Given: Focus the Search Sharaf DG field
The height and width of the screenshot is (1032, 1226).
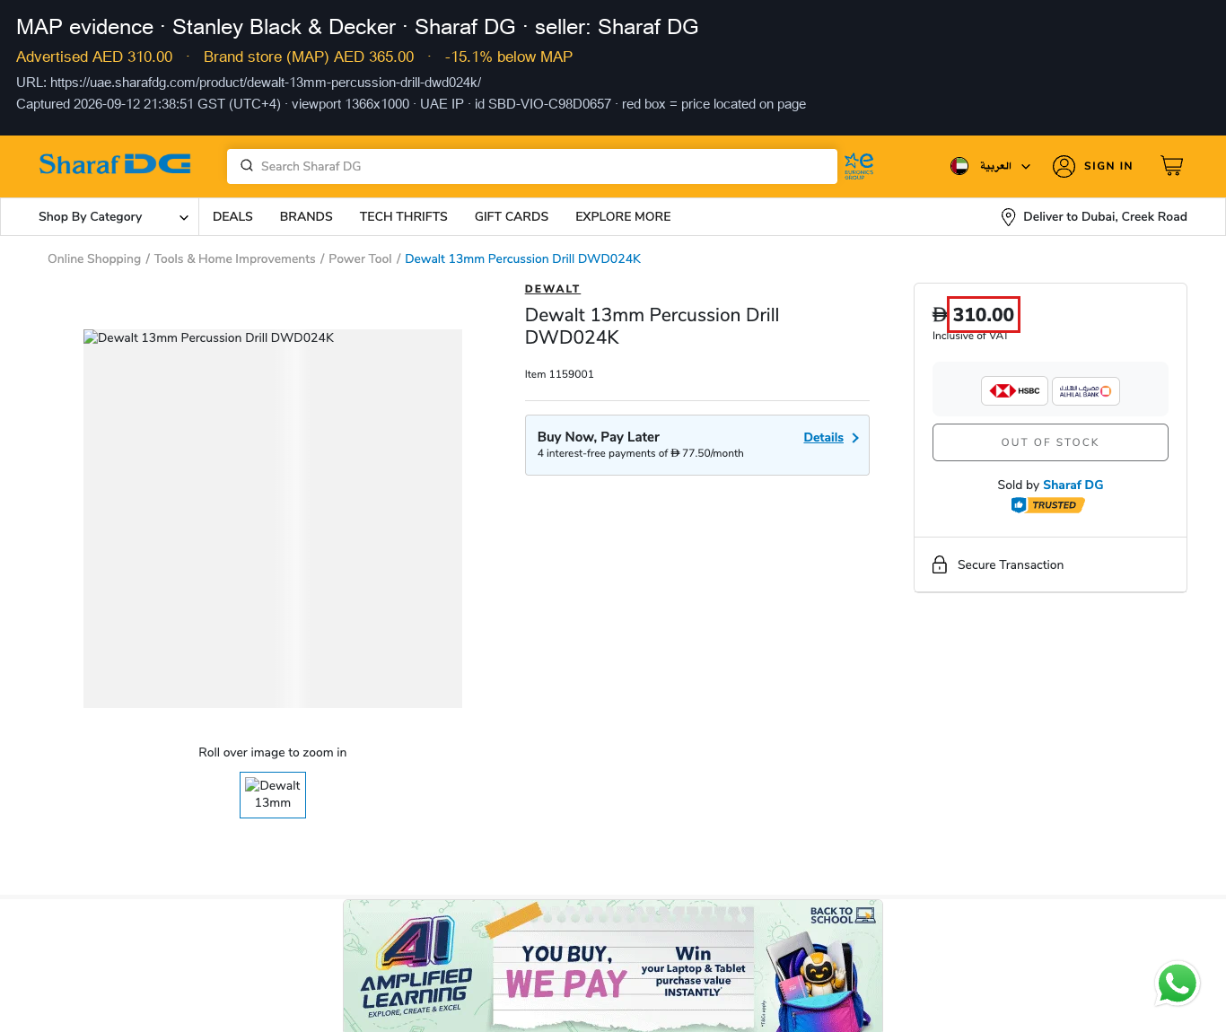Looking at the screenshot, I should [532, 167].
